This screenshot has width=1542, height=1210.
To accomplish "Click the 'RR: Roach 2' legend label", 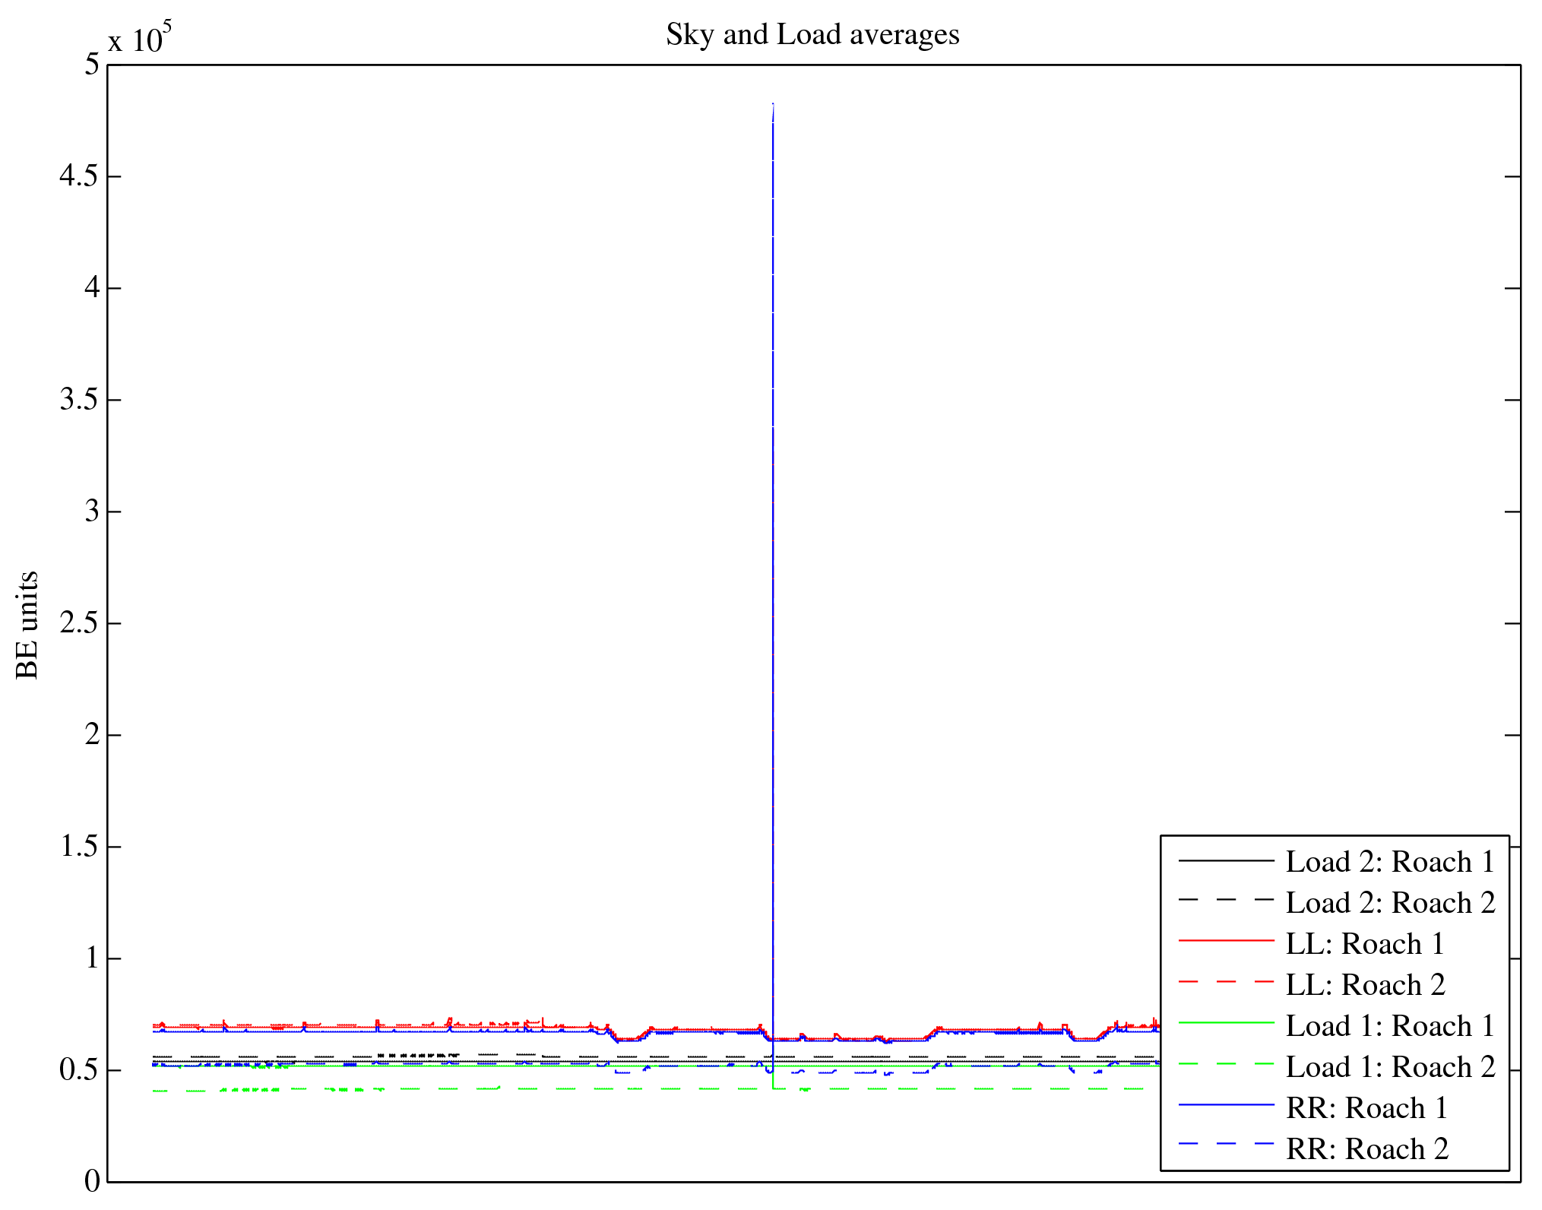I will (1366, 1149).
